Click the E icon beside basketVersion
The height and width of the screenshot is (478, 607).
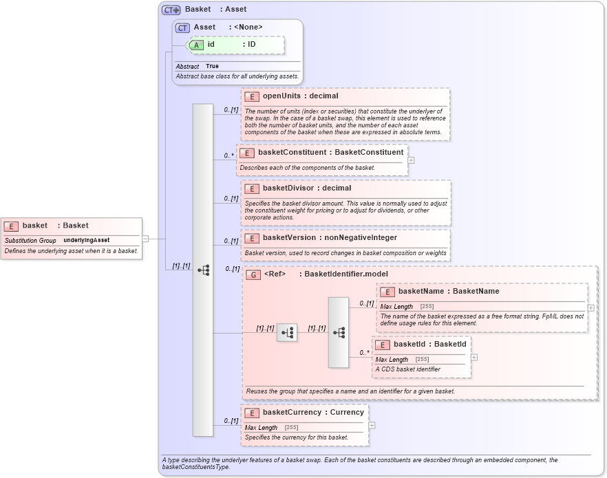tap(252, 238)
